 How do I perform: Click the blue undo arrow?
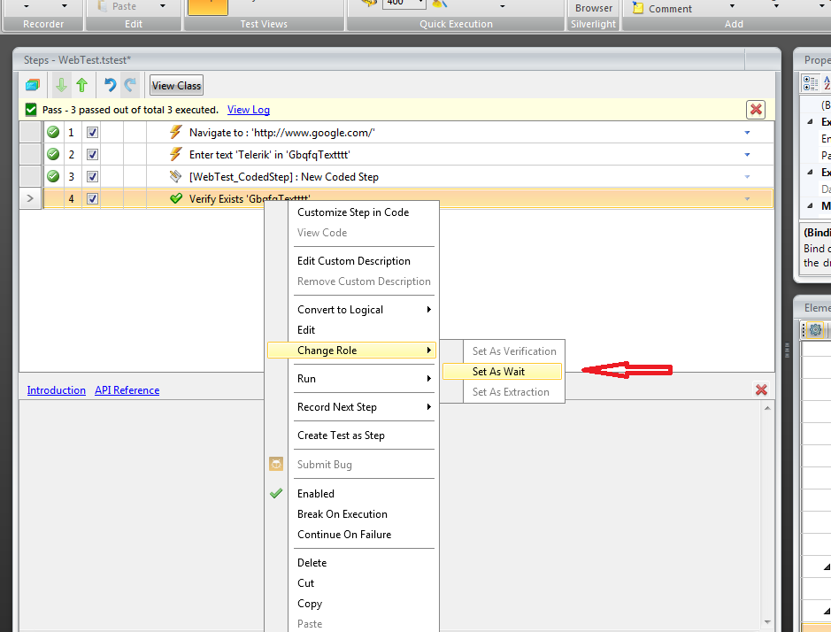click(x=110, y=85)
